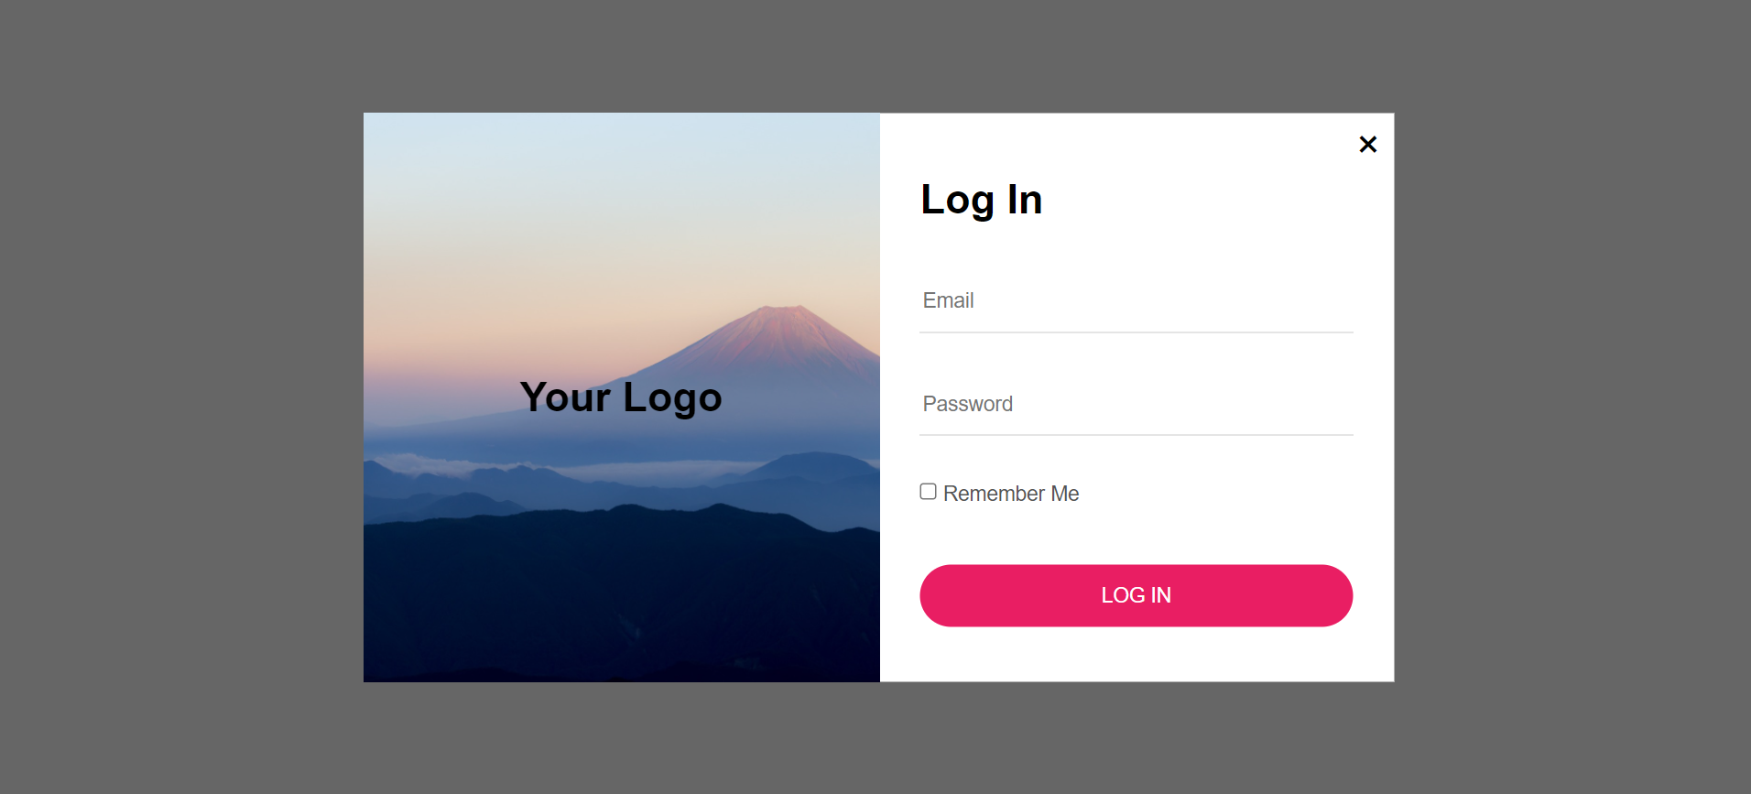Click the gray overlay above the modal

click(877, 55)
